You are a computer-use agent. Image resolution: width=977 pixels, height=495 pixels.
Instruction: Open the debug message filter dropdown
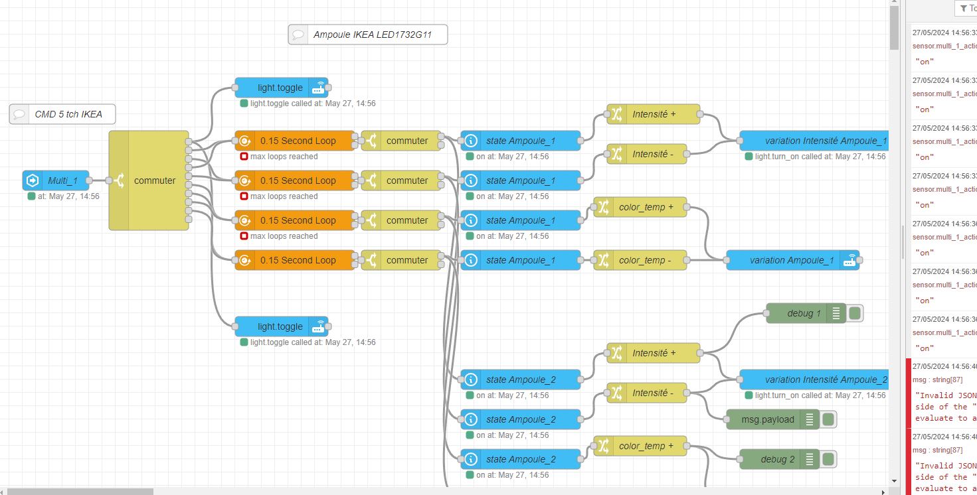coord(966,9)
